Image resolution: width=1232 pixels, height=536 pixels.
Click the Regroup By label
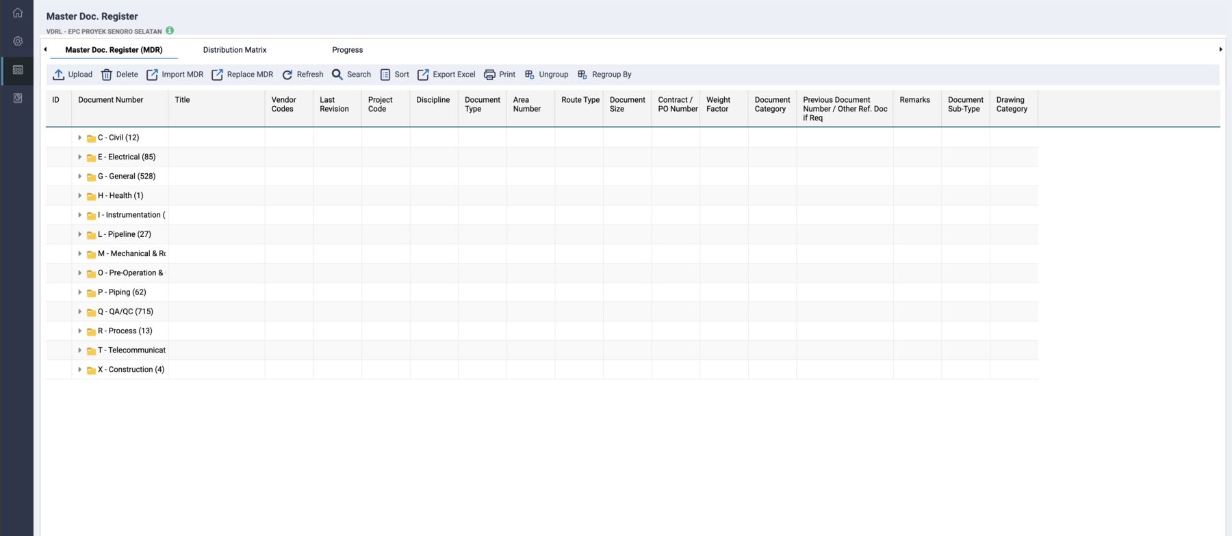[611, 75]
